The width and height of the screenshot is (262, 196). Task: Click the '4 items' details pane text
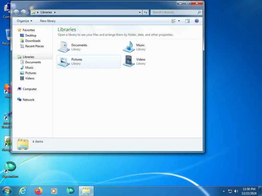[x=38, y=141]
